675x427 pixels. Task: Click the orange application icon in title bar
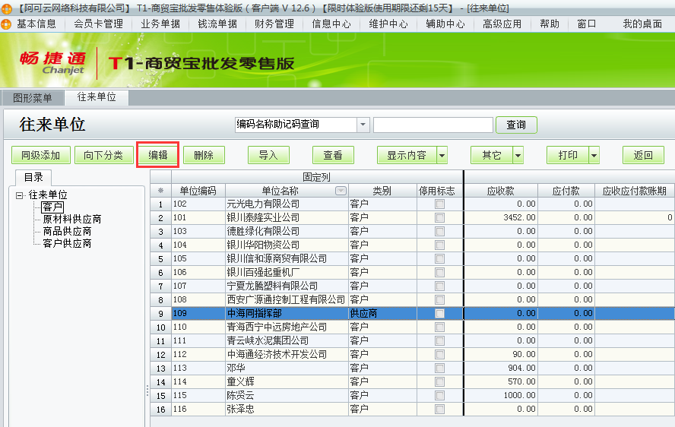(x=6, y=8)
